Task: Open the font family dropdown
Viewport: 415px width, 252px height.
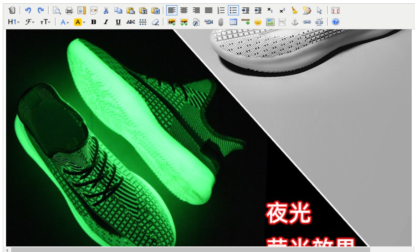Action: (30, 22)
